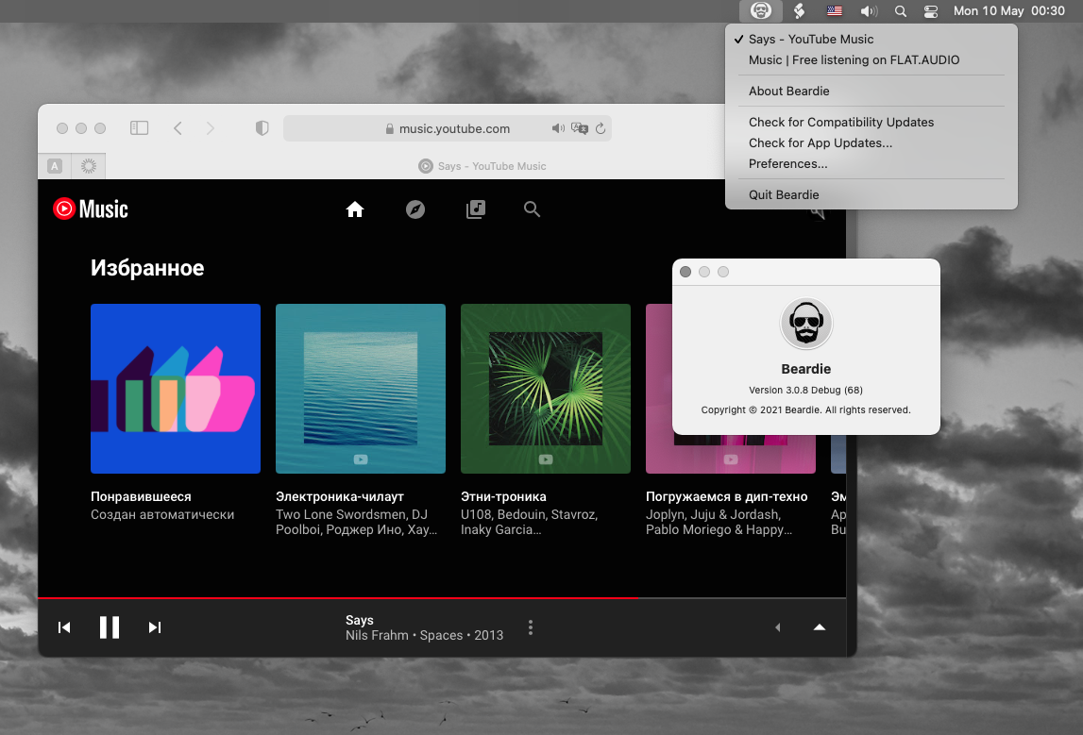Click the music.youtube.com address field
The image size is (1083, 735).
coord(448,128)
